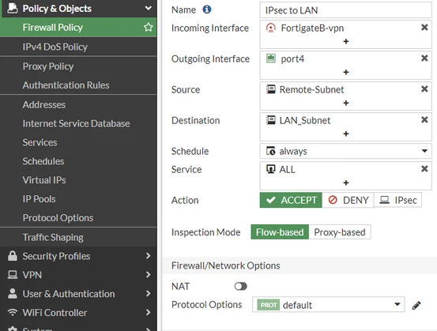Add another service with plus
This screenshot has width=437, height=331.
tap(346, 182)
